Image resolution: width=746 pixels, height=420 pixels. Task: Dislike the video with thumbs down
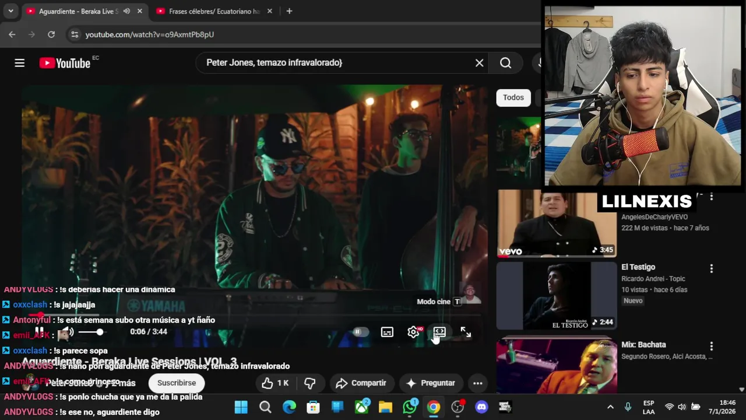tap(310, 383)
